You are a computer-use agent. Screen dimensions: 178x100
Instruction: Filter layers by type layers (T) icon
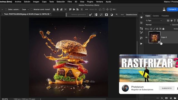175,21
